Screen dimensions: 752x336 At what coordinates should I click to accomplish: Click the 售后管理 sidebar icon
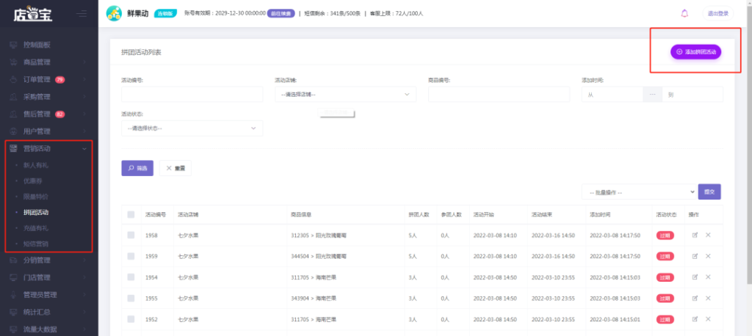coord(14,114)
